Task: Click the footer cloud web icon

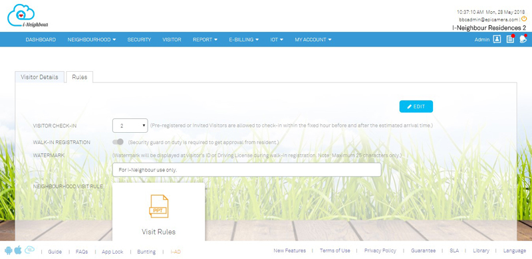Action: coord(29,250)
